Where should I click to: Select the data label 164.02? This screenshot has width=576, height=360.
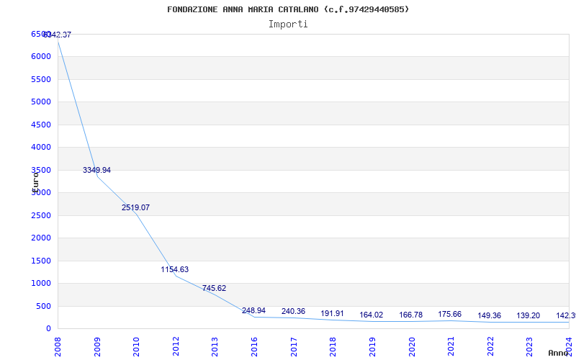(371, 315)
